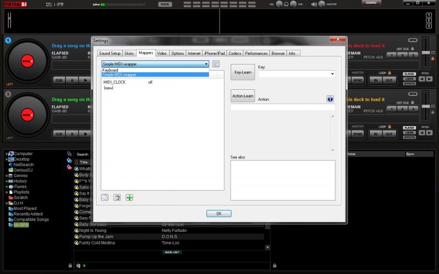
Task: Open the iPhone/iPad tab
Action: (215, 53)
